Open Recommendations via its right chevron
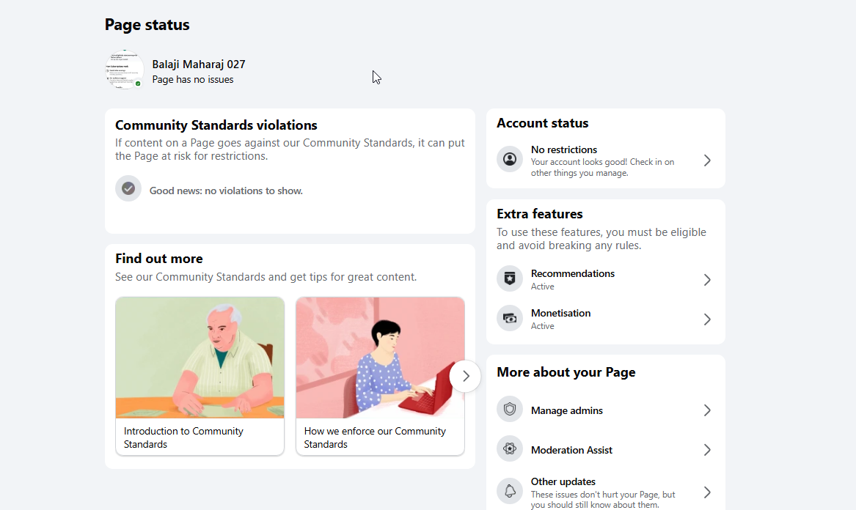856x510 pixels. [x=707, y=280]
